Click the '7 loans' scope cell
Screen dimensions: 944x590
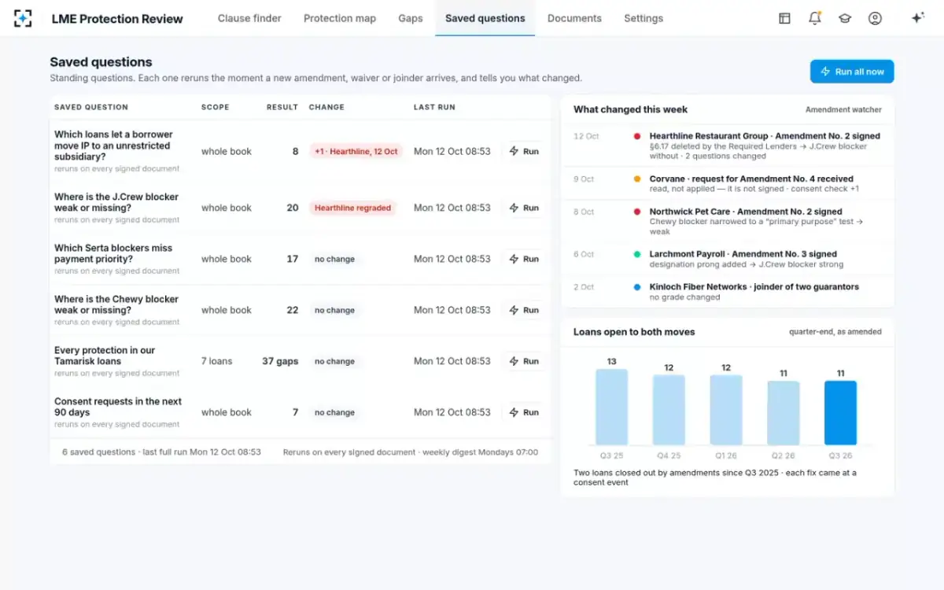click(x=217, y=361)
